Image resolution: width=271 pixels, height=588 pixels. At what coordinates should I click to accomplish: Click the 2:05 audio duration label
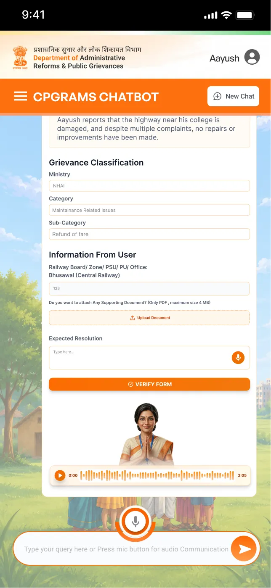[242, 475]
